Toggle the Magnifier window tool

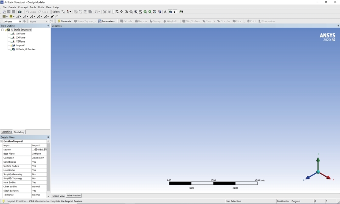(140, 12)
